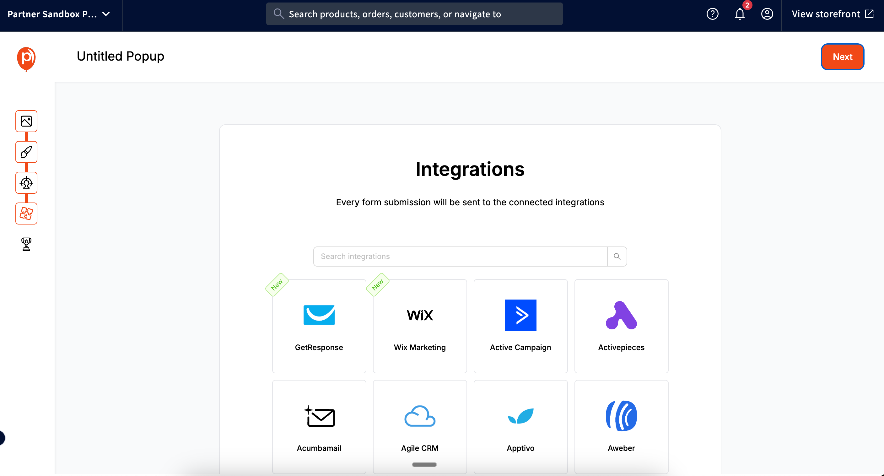Open the design (paintbrush) step
The image size is (884, 476).
tap(26, 152)
